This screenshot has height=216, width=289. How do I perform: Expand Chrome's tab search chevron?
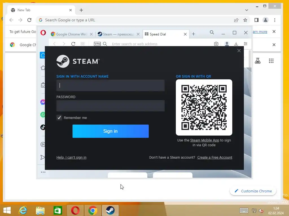coord(247,10)
